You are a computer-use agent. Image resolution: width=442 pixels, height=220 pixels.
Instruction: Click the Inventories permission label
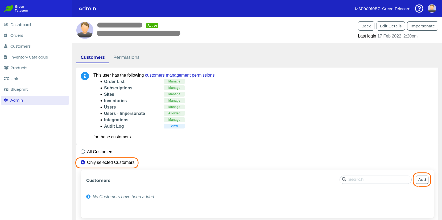[x=115, y=101]
